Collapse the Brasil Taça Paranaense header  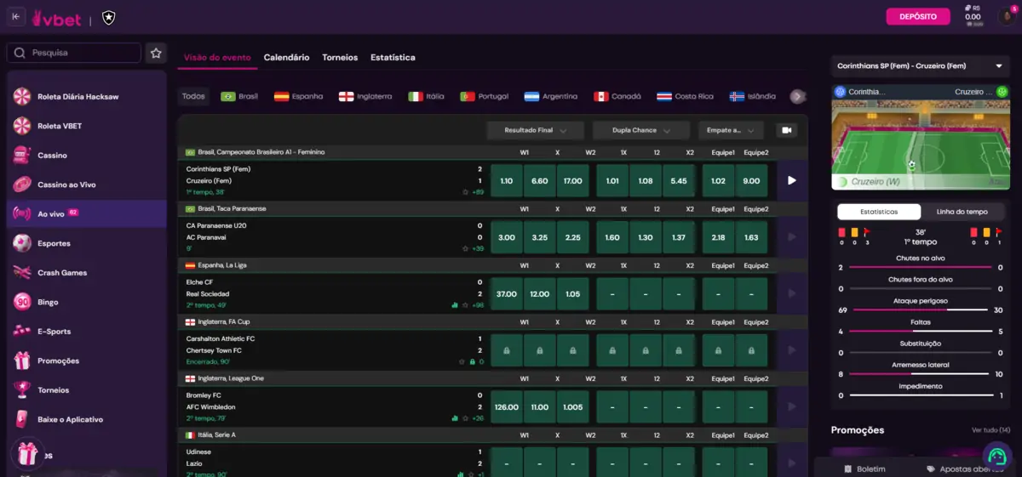pyautogui.click(x=492, y=208)
